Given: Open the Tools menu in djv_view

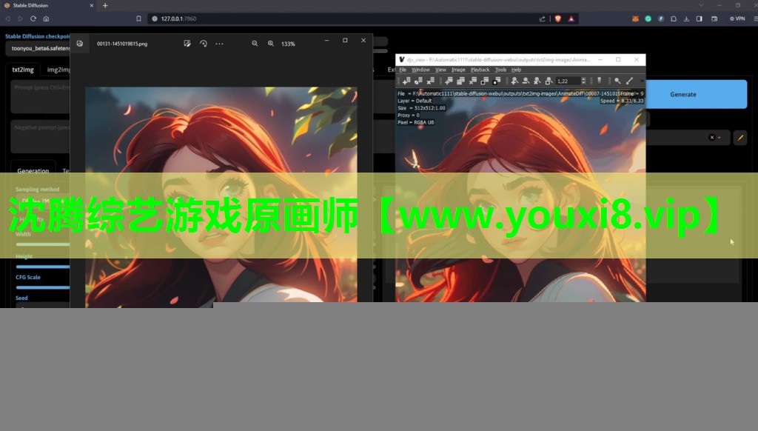Looking at the screenshot, I should 500,70.
